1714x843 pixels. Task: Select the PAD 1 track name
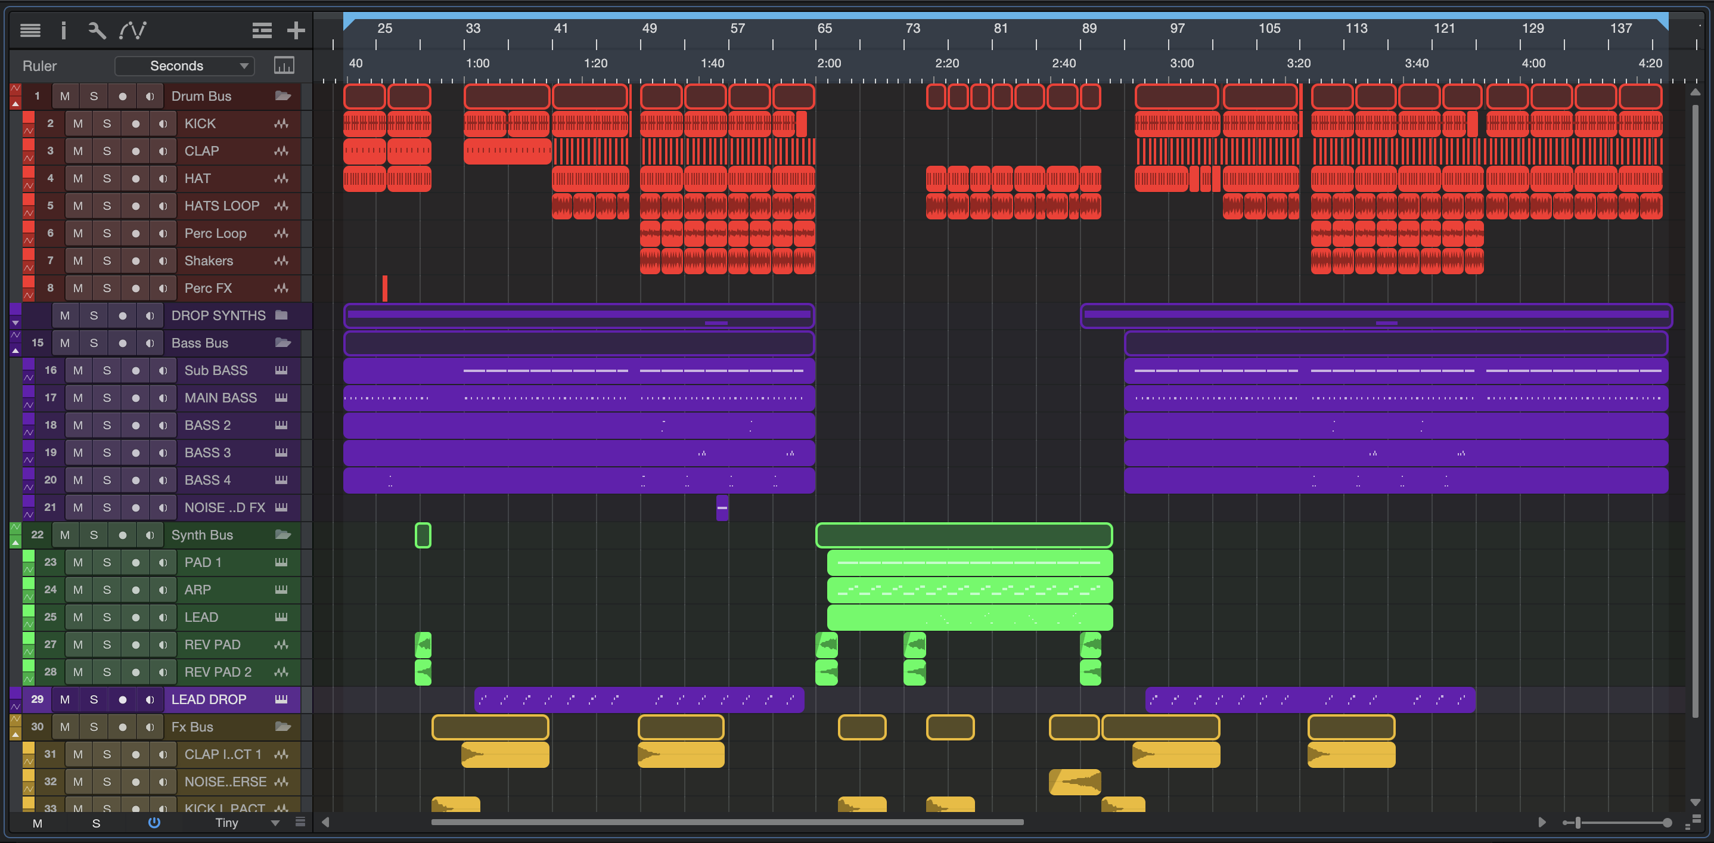pyautogui.click(x=203, y=562)
